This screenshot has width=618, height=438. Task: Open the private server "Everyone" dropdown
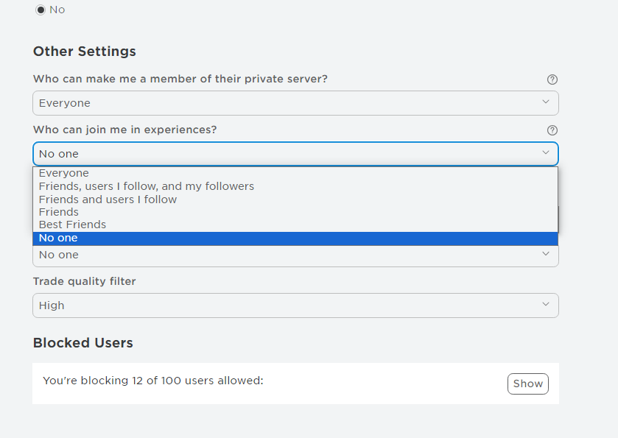[295, 103]
